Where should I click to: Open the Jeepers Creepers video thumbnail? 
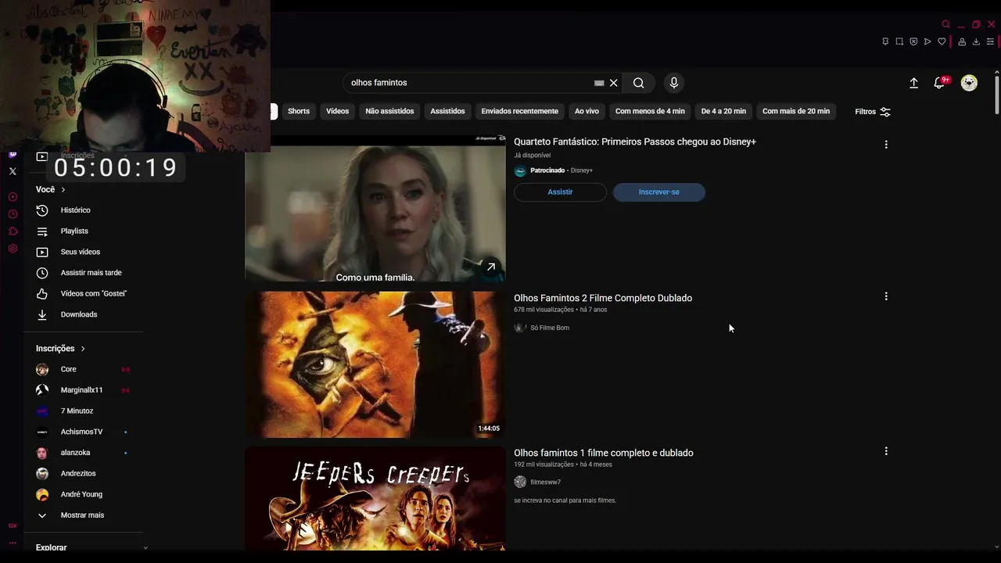375,498
